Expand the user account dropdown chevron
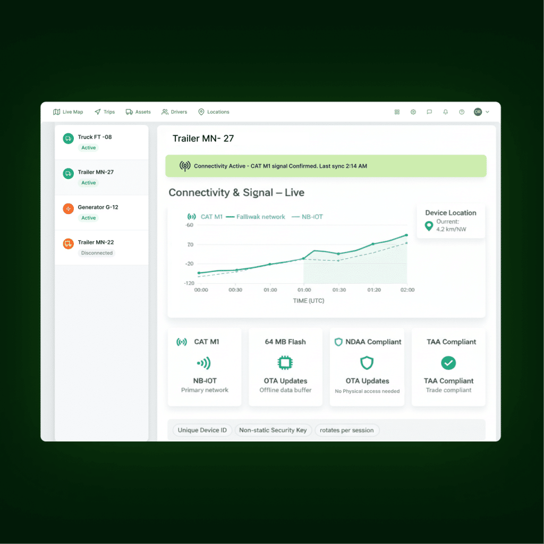Screen dimensions: 544x544 pyautogui.click(x=488, y=112)
